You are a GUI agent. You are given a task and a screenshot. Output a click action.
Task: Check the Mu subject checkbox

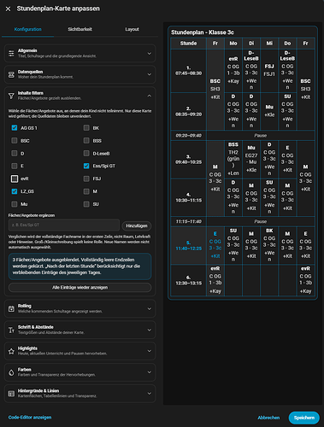(x=15, y=204)
